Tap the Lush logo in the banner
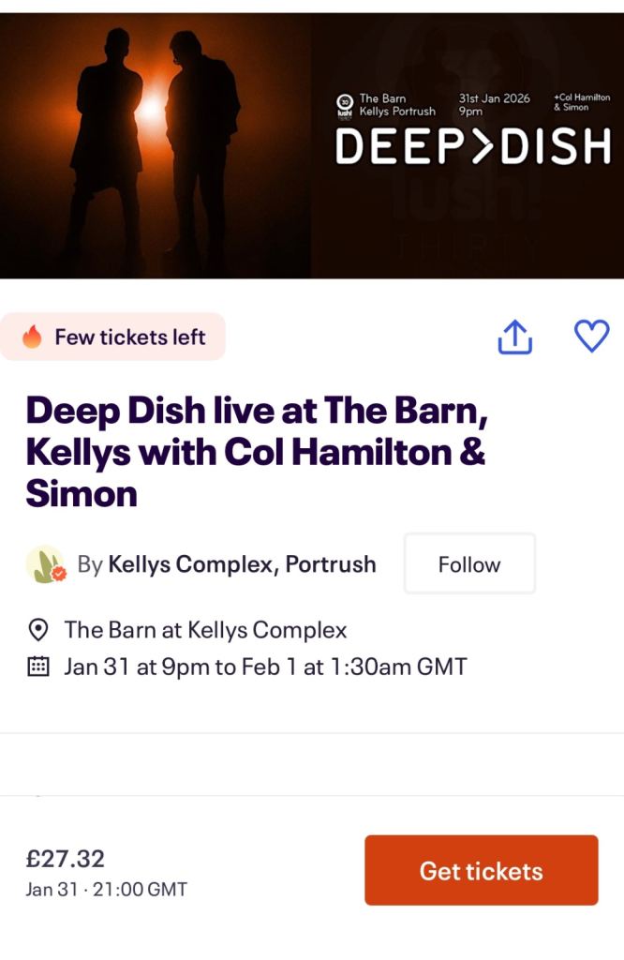 tap(345, 104)
